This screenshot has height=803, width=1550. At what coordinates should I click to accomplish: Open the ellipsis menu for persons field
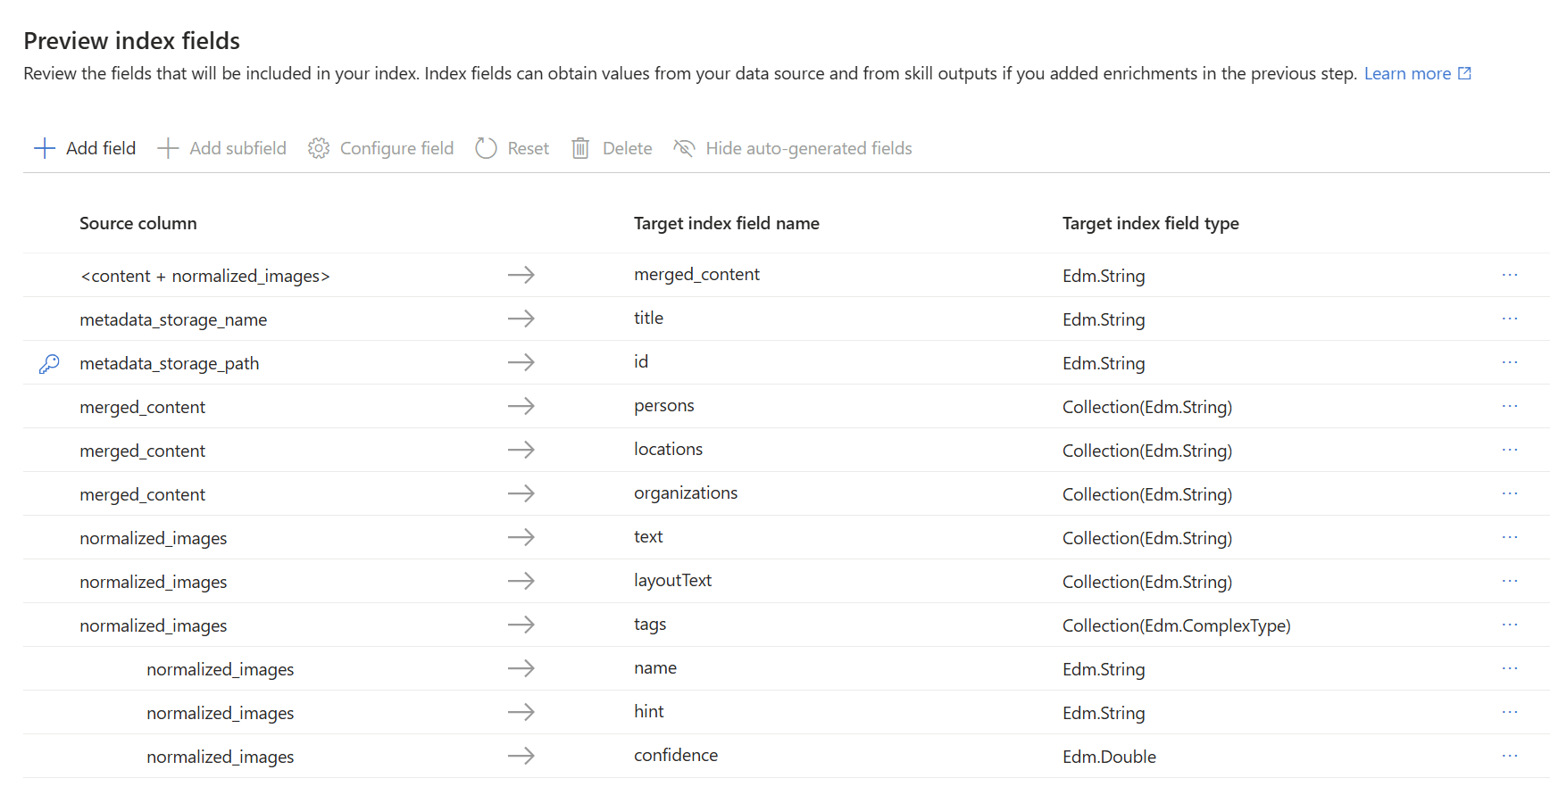pos(1510,406)
